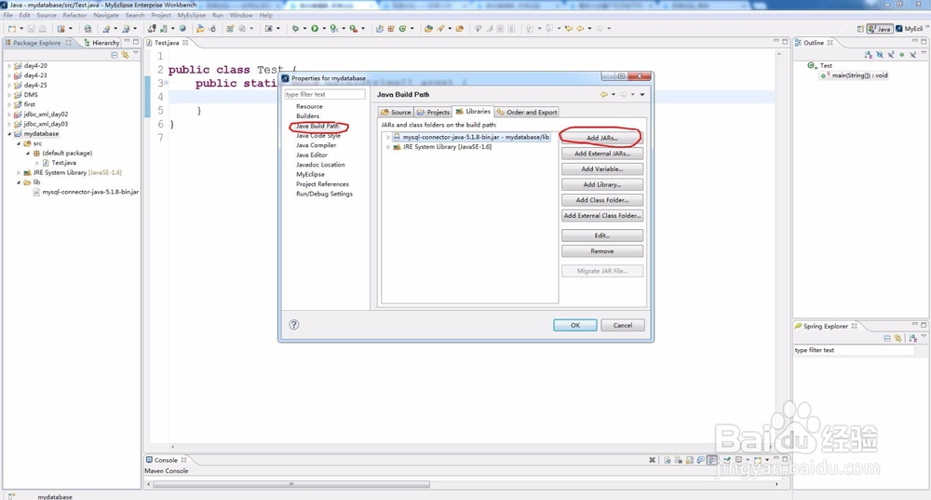The width and height of the screenshot is (931, 500).
Task: Toggle Hide Static Members in Outline
Action: pos(891,55)
